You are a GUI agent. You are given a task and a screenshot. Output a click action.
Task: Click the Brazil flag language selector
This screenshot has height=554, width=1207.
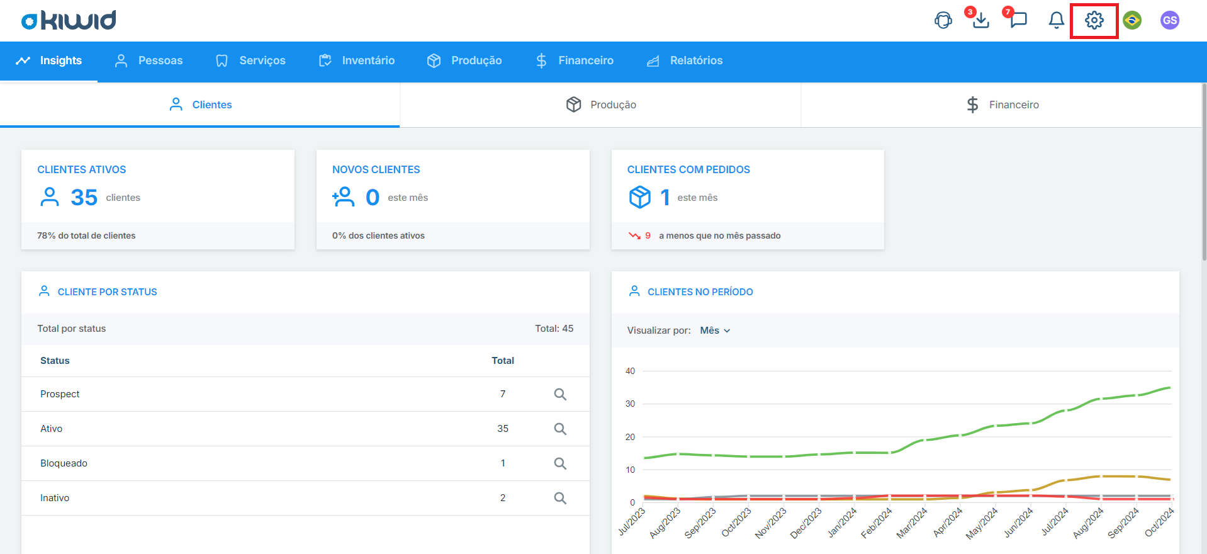(1132, 20)
